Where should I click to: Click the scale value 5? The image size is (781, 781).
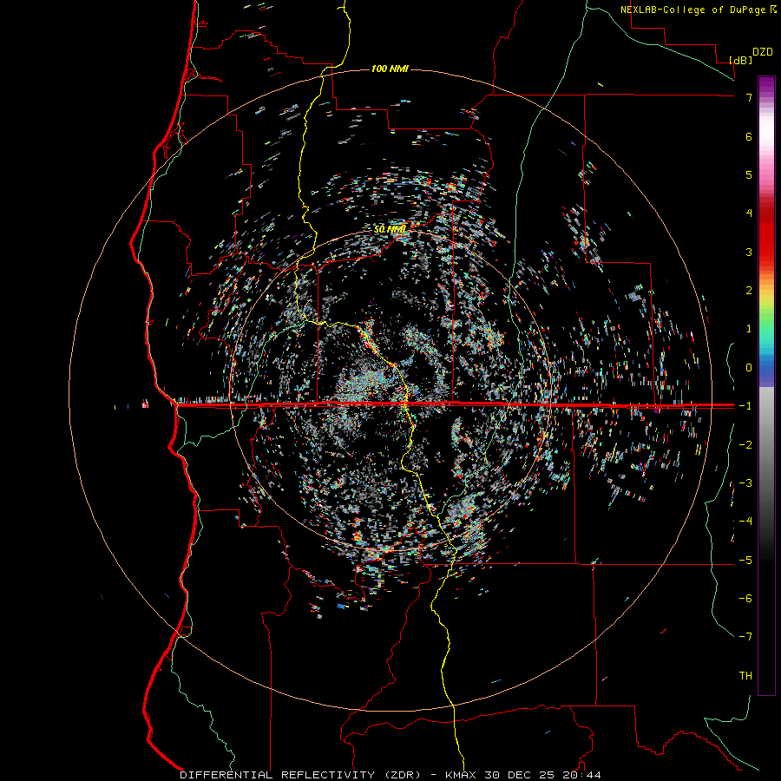[x=749, y=174]
